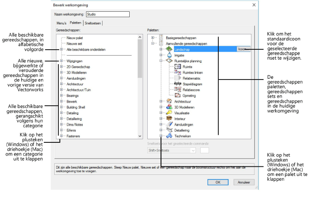Click the Interieur tool set icon
310x198 pixels.
tap(169, 118)
